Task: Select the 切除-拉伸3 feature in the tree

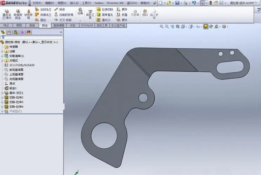Action: (x=16, y=102)
